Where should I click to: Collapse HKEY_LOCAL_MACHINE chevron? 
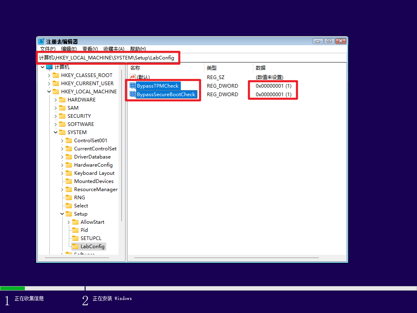pyautogui.click(x=49, y=92)
